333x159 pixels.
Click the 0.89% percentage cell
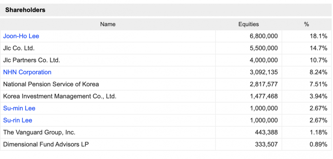(x=318, y=144)
